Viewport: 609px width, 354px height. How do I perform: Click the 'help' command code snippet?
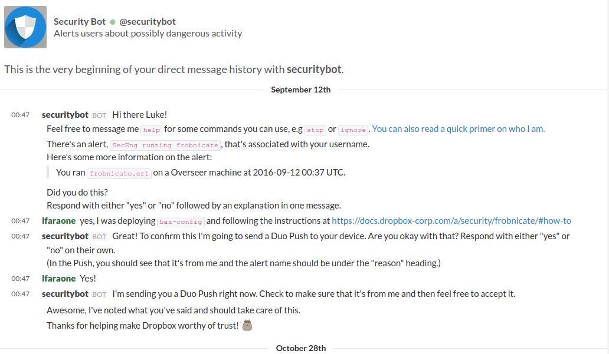pos(151,130)
